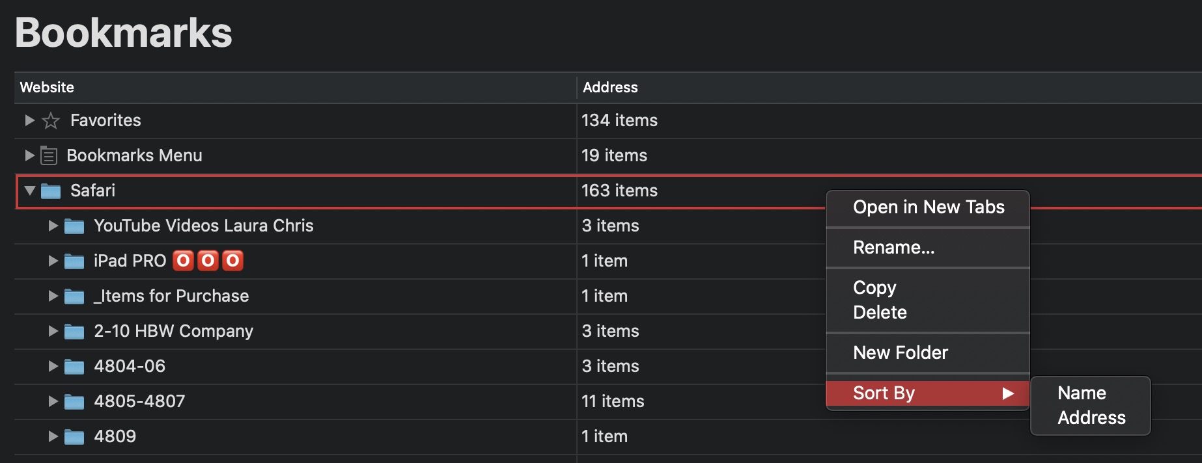Click the 4804-06 folder icon
1202x463 pixels.
tap(74, 367)
